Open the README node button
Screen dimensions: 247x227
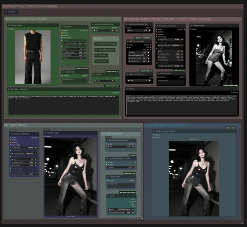(x=12, y=12)
